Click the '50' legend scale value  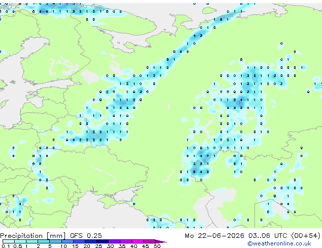click(157, 246)
